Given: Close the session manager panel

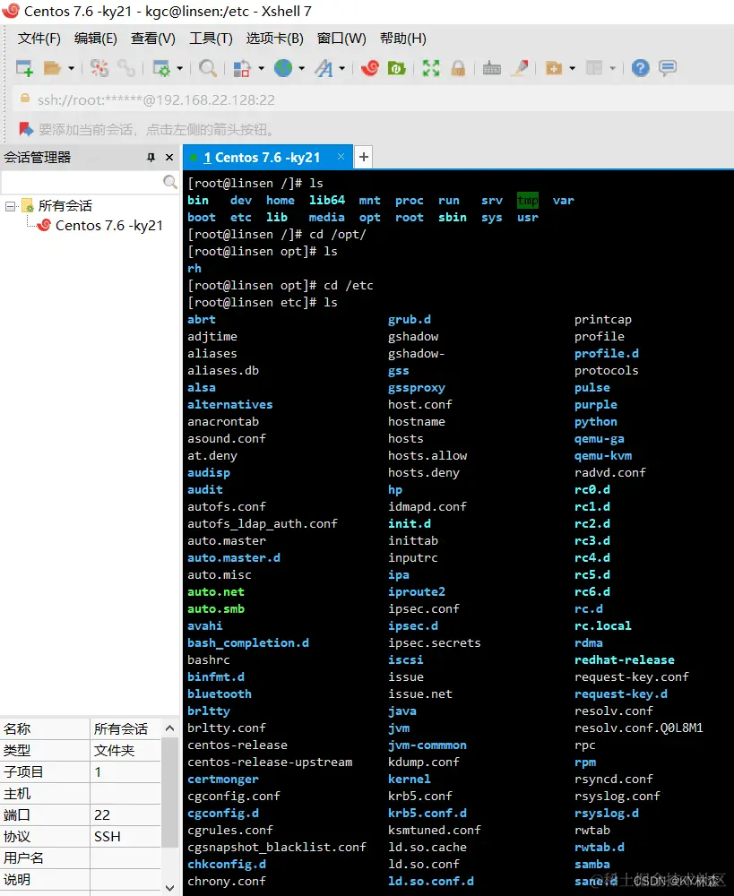Looking at the screenshot, I should tap(169, 157).
